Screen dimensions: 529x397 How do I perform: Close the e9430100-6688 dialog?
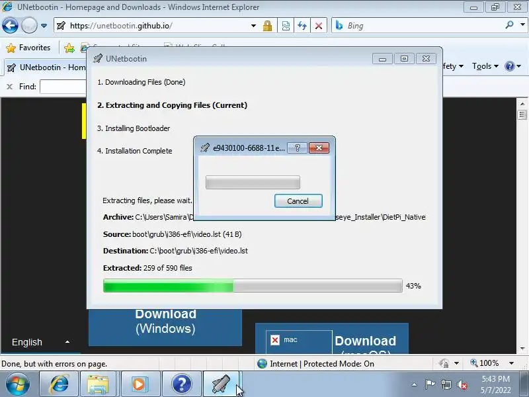(319, 148)
